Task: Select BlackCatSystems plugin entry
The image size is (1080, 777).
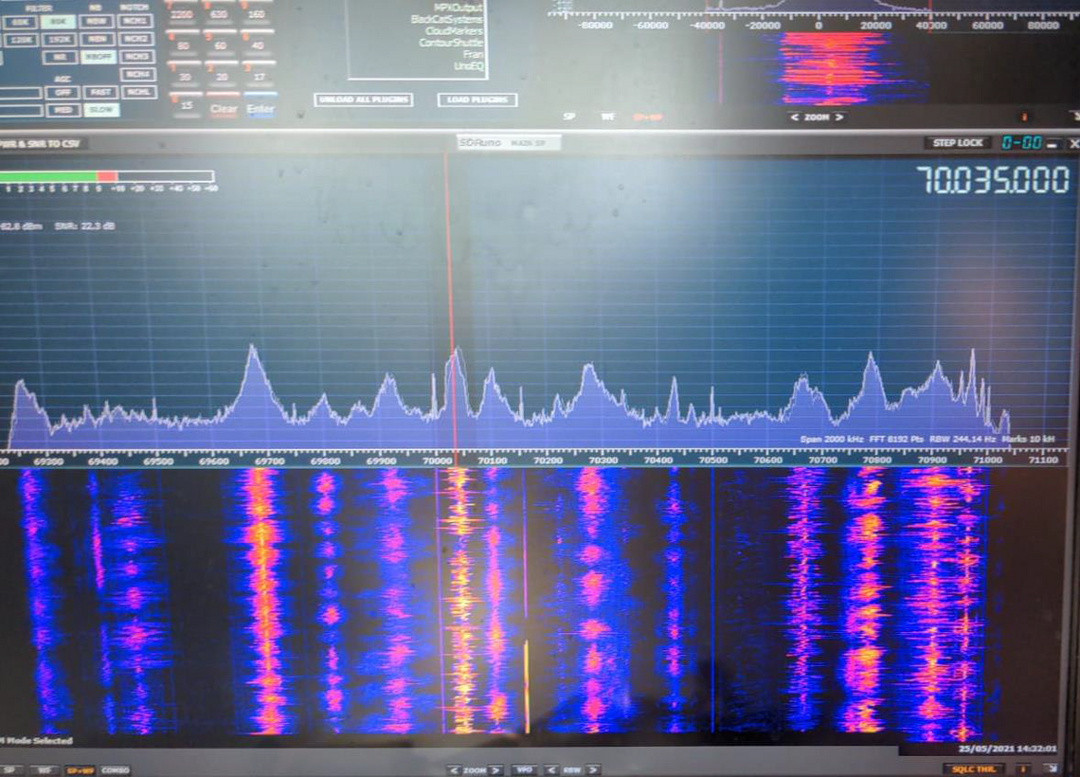Action: click(x=447, y=19)
